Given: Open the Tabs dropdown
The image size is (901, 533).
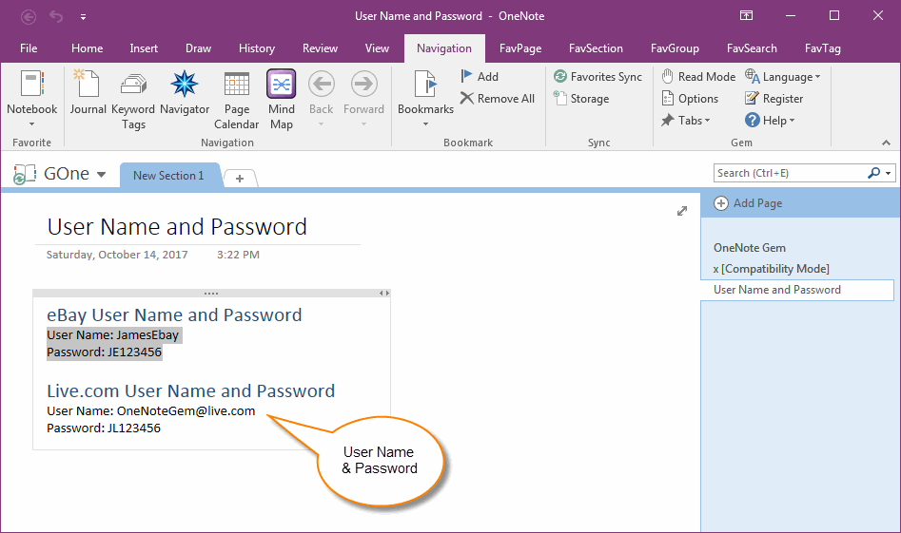Looking at the screenshot, I should [x=686, y=120].
